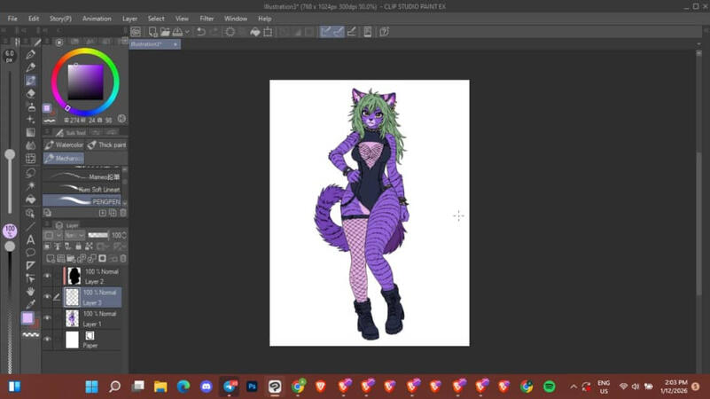The height and width of the screenshot is (399, 710).
Task: Open the layer color/expression dropdown arrow
Action: 59,235
